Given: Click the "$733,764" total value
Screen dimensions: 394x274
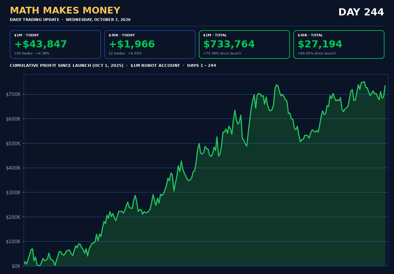Looking at the screenshot, I should [229, 44].
